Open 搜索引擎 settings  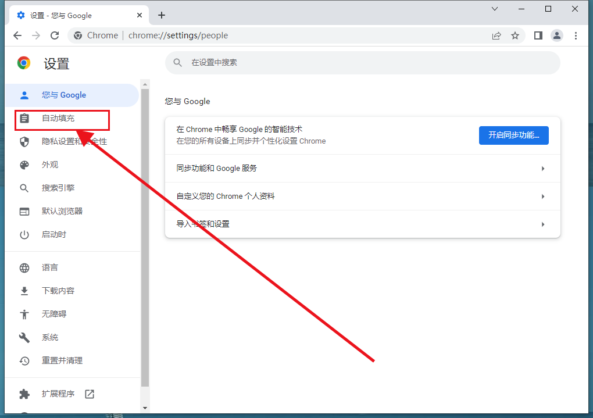[x=72, y=188]
